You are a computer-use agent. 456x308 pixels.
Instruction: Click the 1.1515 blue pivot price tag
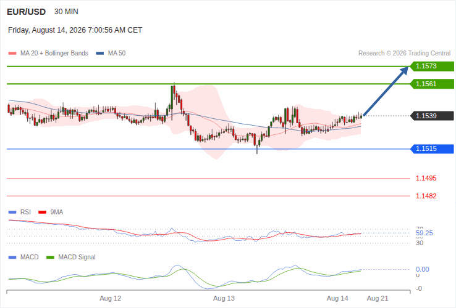[432, 149]
